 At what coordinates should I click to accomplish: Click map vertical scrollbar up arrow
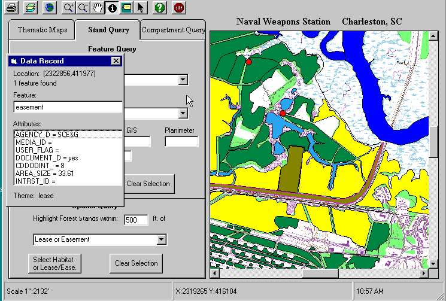433,36
